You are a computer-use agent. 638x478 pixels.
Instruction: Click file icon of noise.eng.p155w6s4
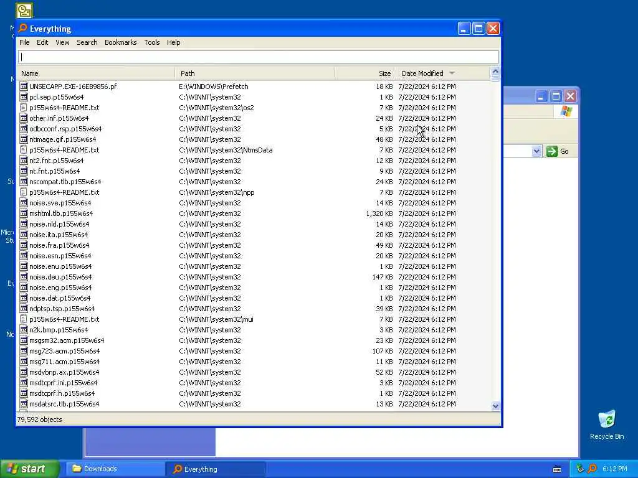tap(24, 287)
